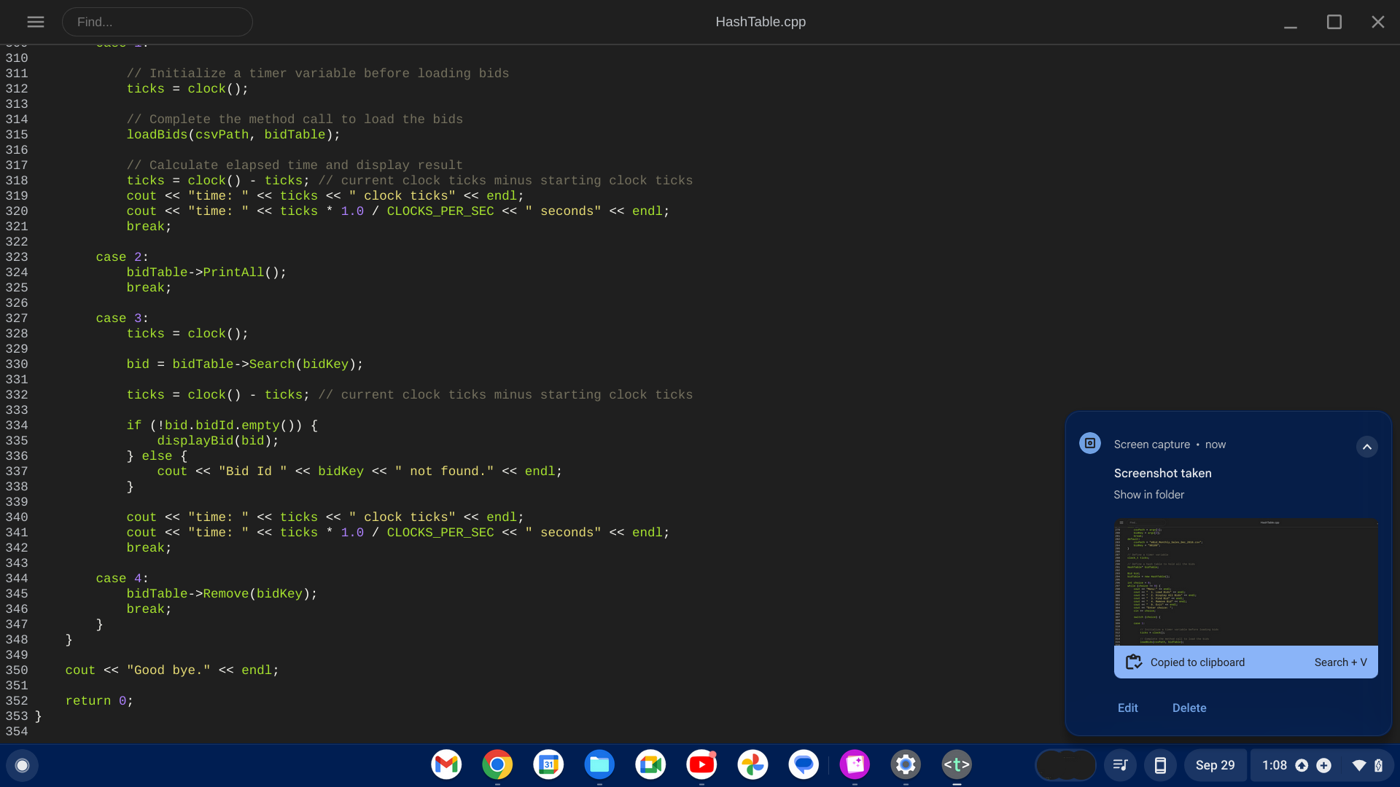Open Google Photos from the shelf
The height and width of the screenshot is (787, 1400).
tap(752, 764)
